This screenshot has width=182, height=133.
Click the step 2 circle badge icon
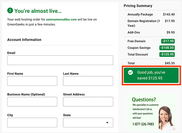(10, 11)
